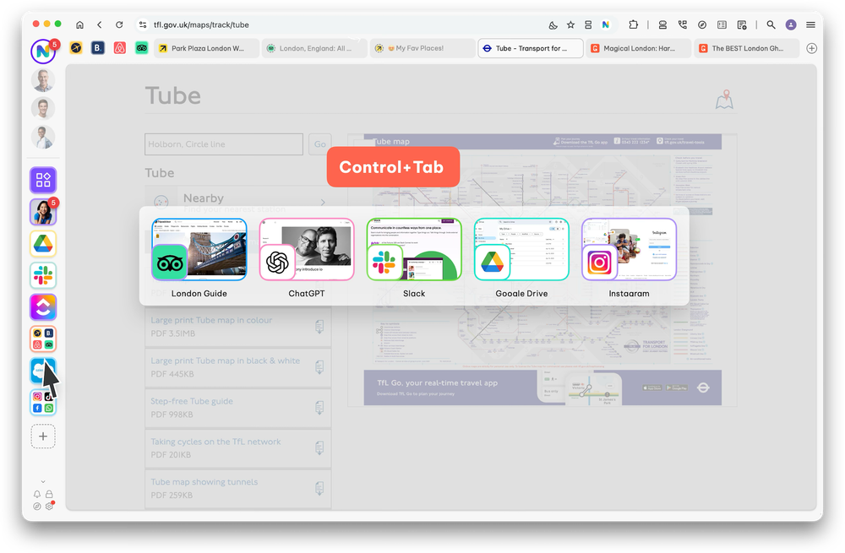Open the hamburger main menu
Screen dimensions: 845x553
(811, 25)
